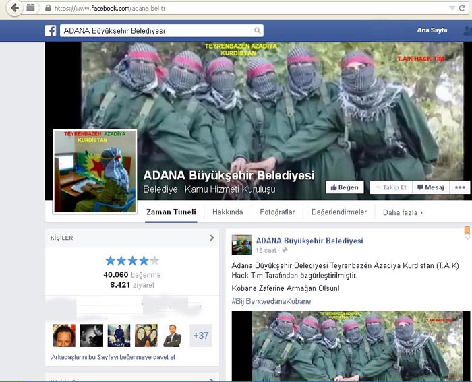Click the Facebook search input field
472x382 pixels.
pos(162,31)
